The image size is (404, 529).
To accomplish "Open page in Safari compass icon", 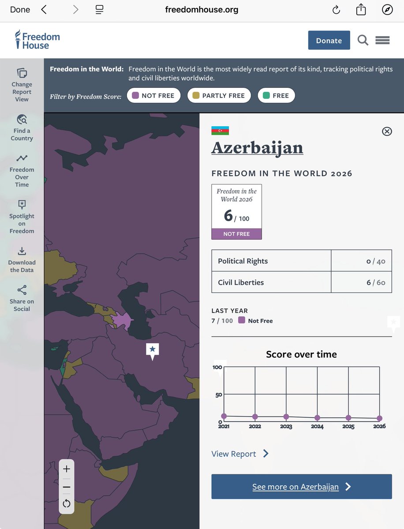I will [x=387, y=9].
